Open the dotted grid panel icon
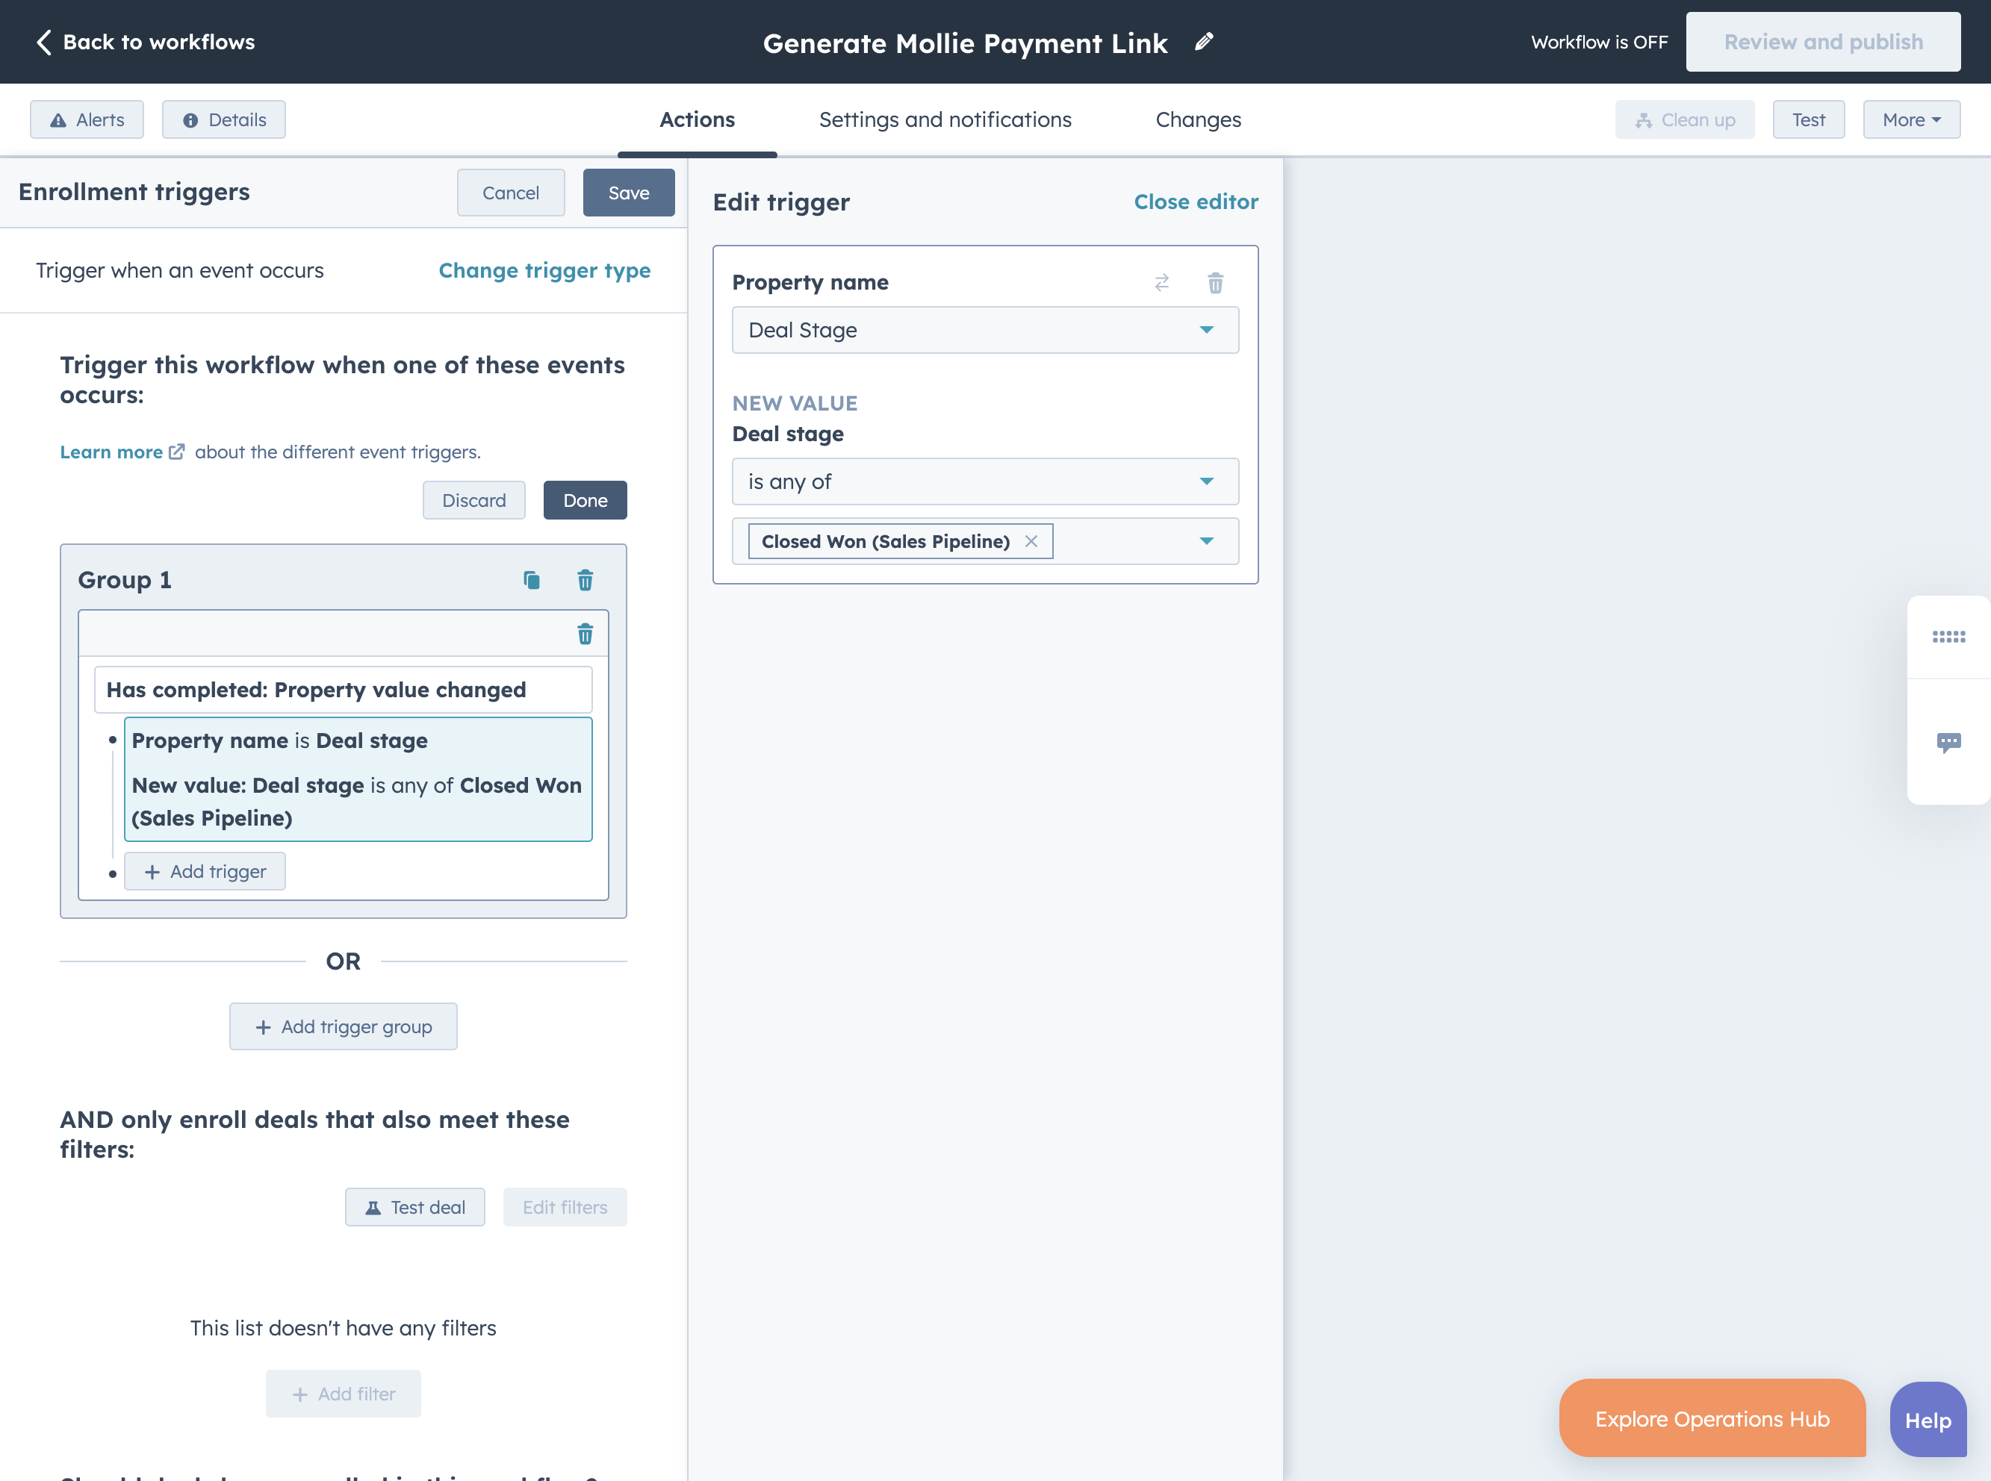 (x=1948, y=637)
